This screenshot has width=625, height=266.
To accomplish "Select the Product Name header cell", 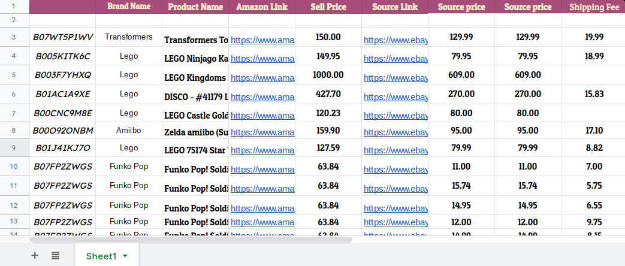I will [195, 7].
